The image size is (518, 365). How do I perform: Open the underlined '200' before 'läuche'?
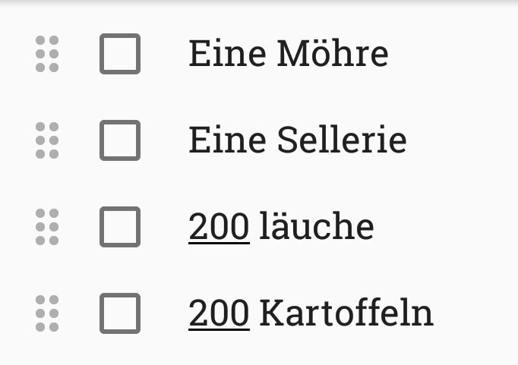[x=219, y=227]
